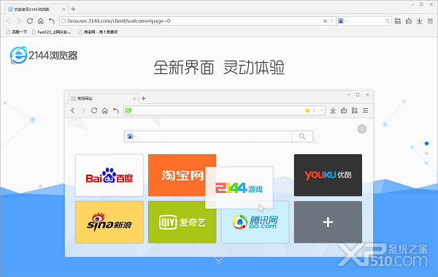The width and height of the screenshot is (438, 277).
Task: Click the 2144 browser logo
Action: (44, 56)
